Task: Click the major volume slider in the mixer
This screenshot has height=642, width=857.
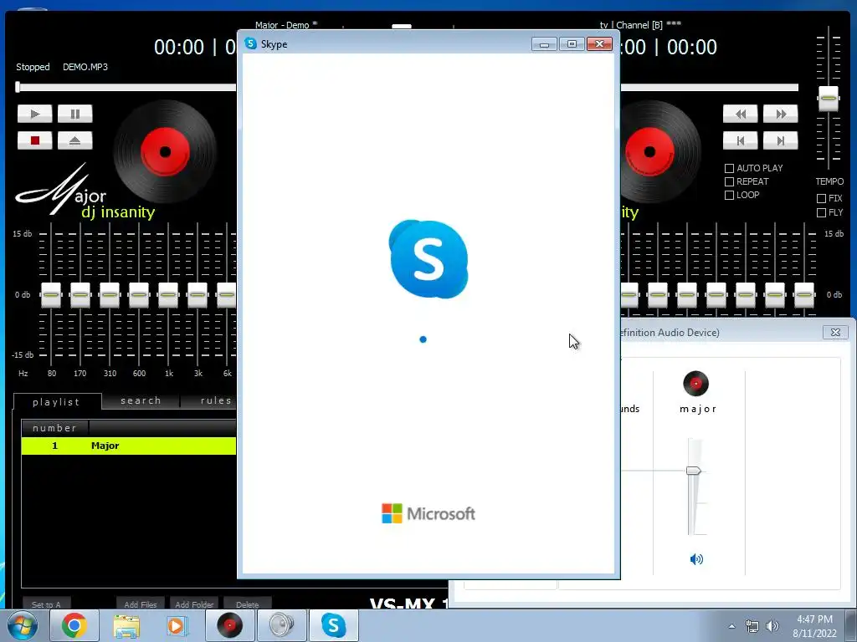Action: pos(694,471)
